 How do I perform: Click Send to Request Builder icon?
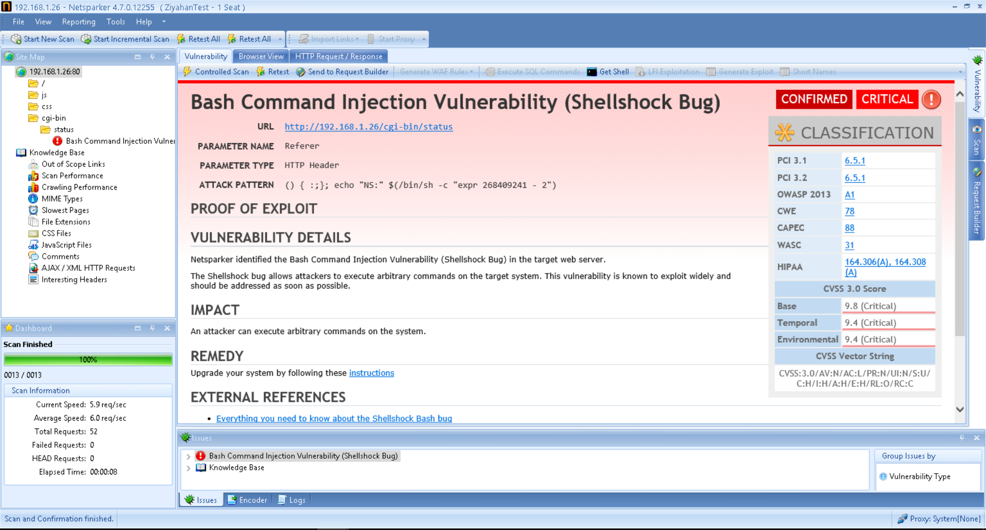click(x=301, y=72)
